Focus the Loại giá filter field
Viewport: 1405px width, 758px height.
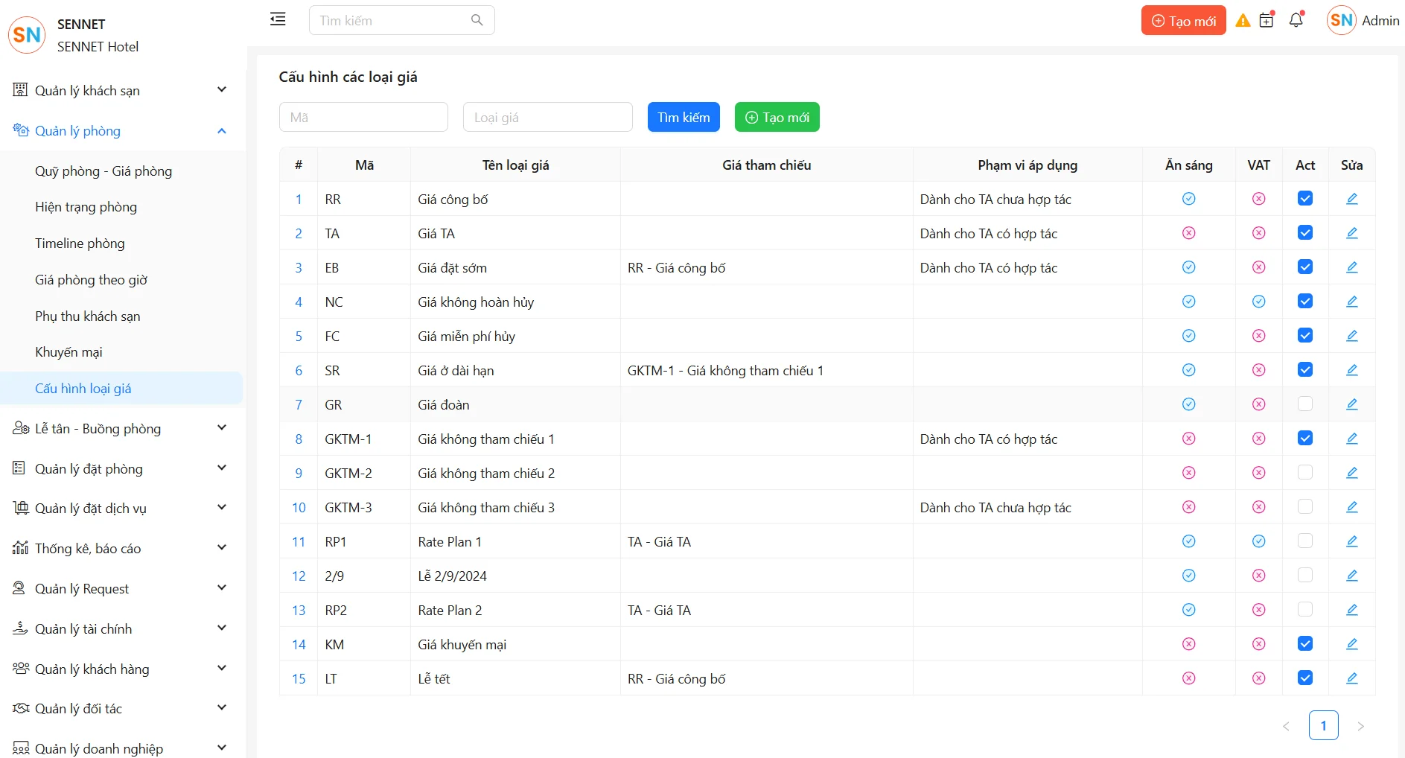pyautogui.click(x=547, y=118)
